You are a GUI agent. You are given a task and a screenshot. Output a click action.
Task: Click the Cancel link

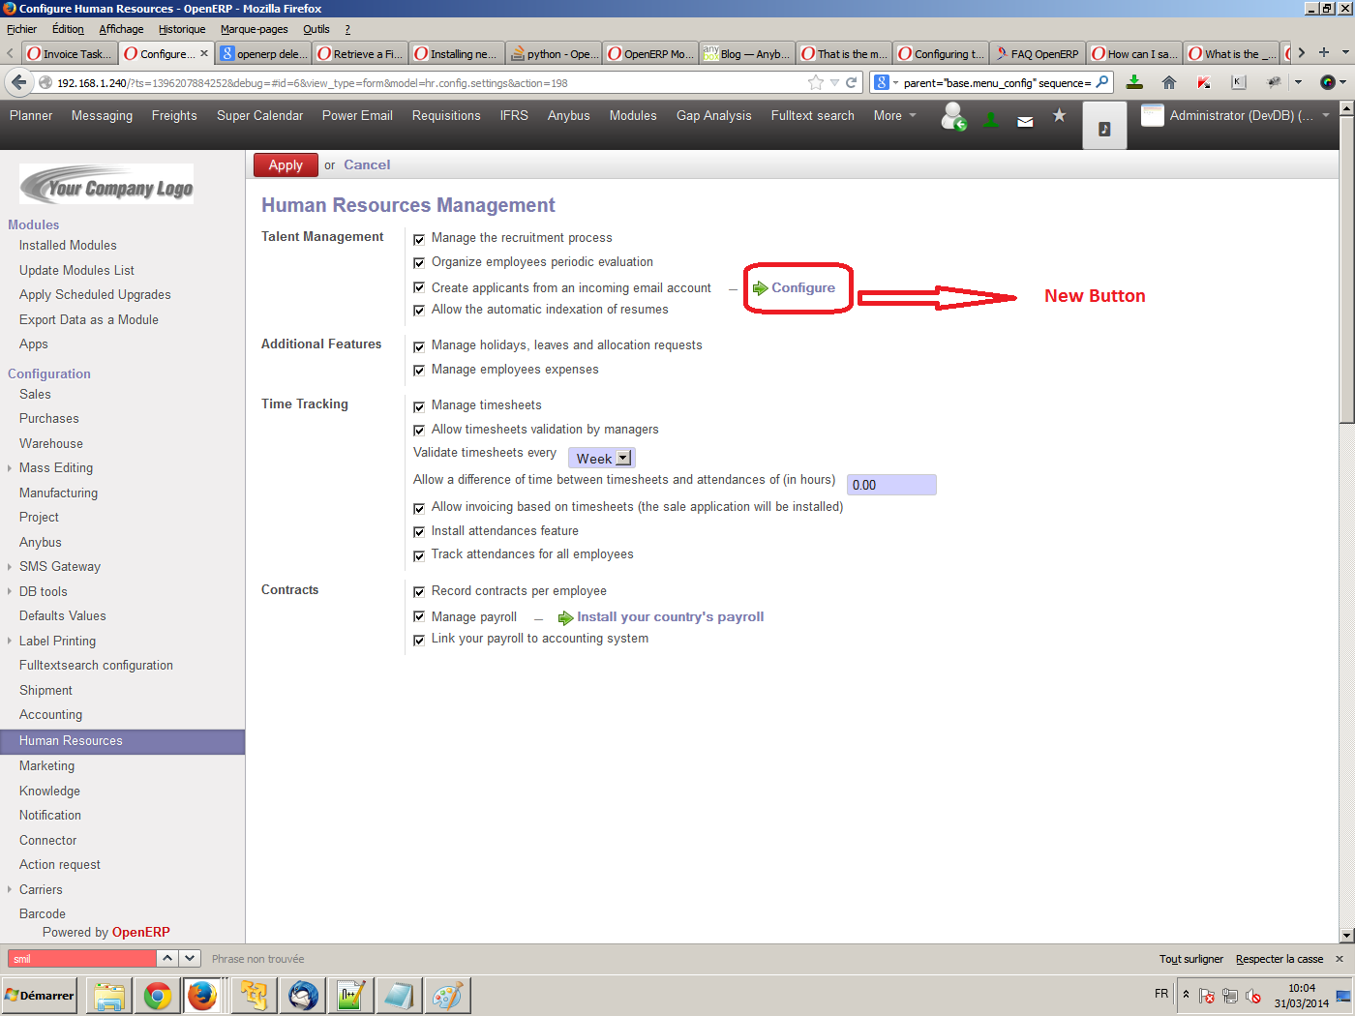(367, 165)
